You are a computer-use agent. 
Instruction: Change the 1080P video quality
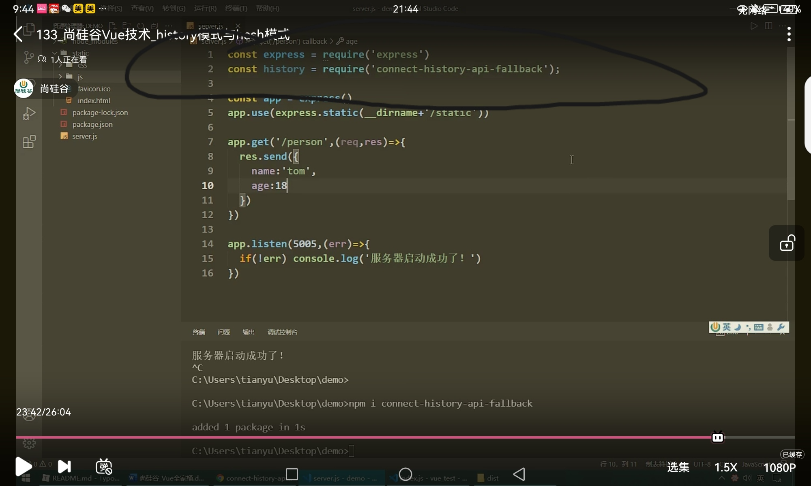pyautogui.click(x=779, y=467)
